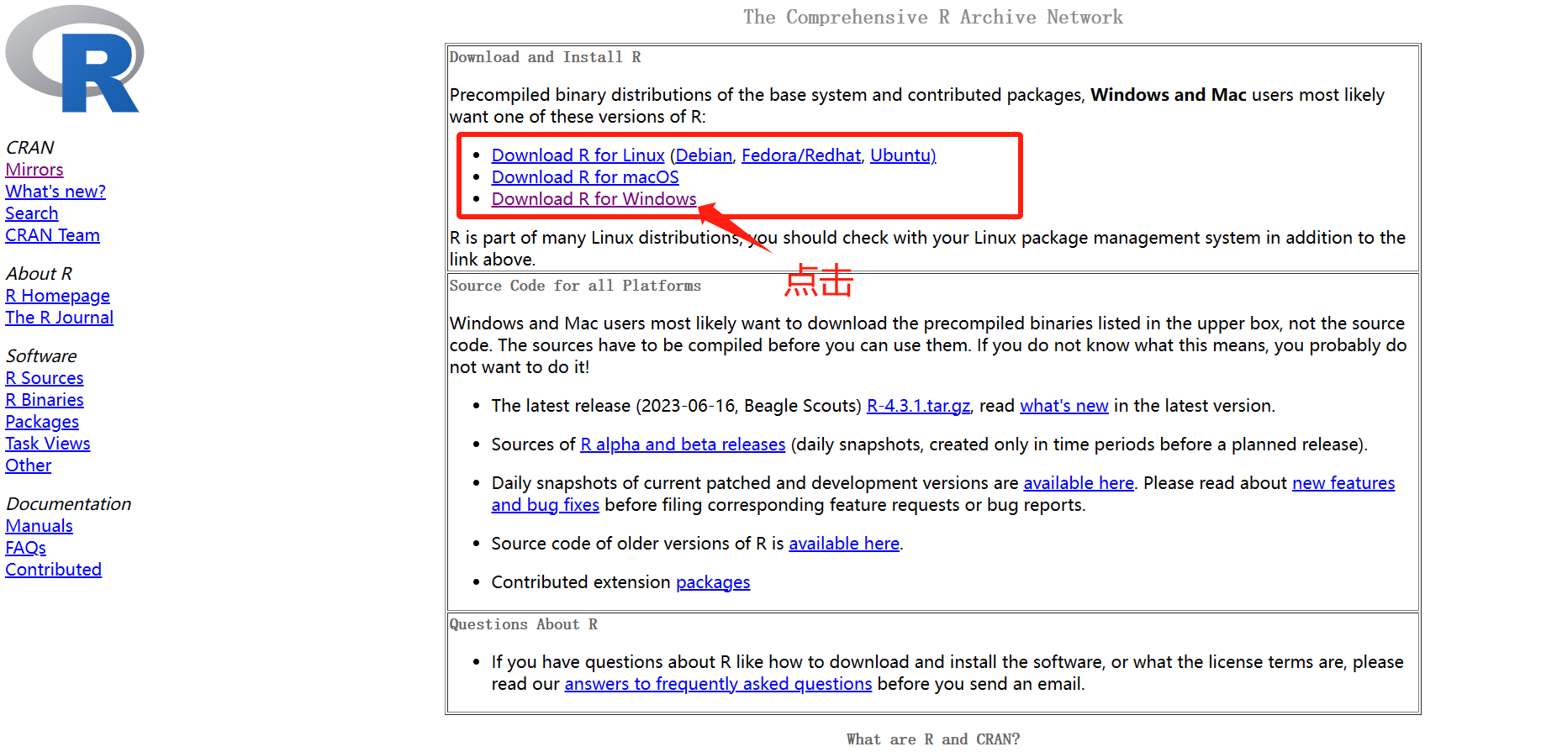1541x752 pixels.
Task: Click What are R and CRAN? heading
Action: pyautogui.click(x=933, y=739)
